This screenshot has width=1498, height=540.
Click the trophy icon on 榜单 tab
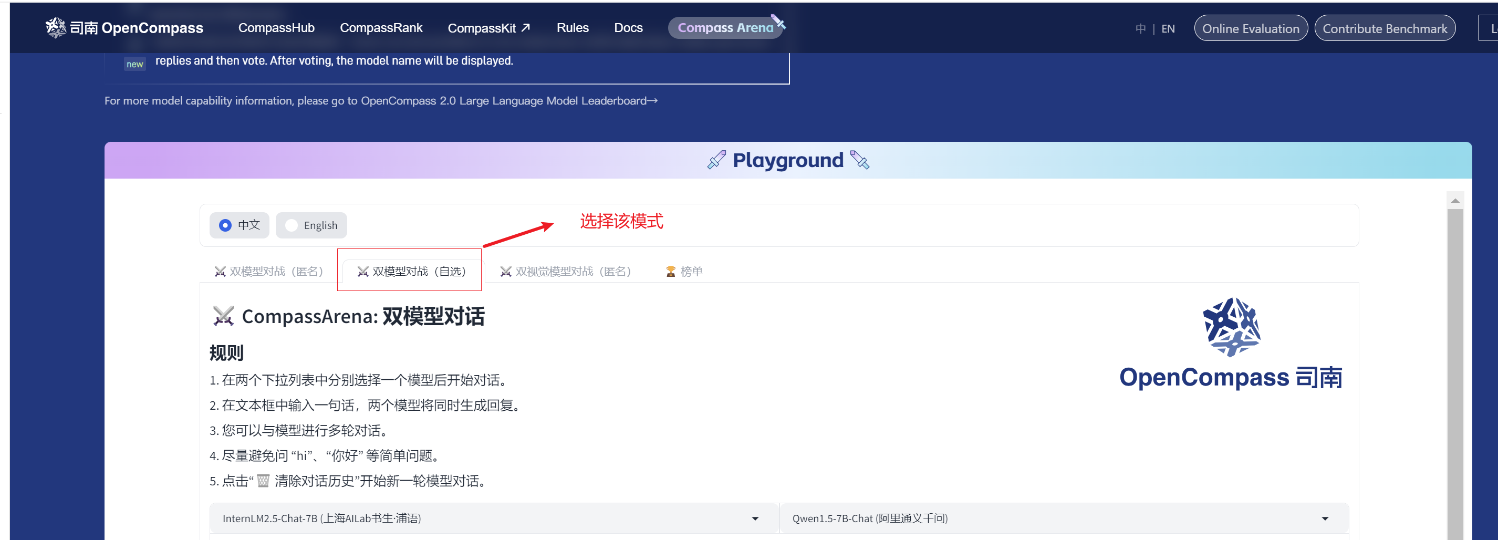[671, 272]
